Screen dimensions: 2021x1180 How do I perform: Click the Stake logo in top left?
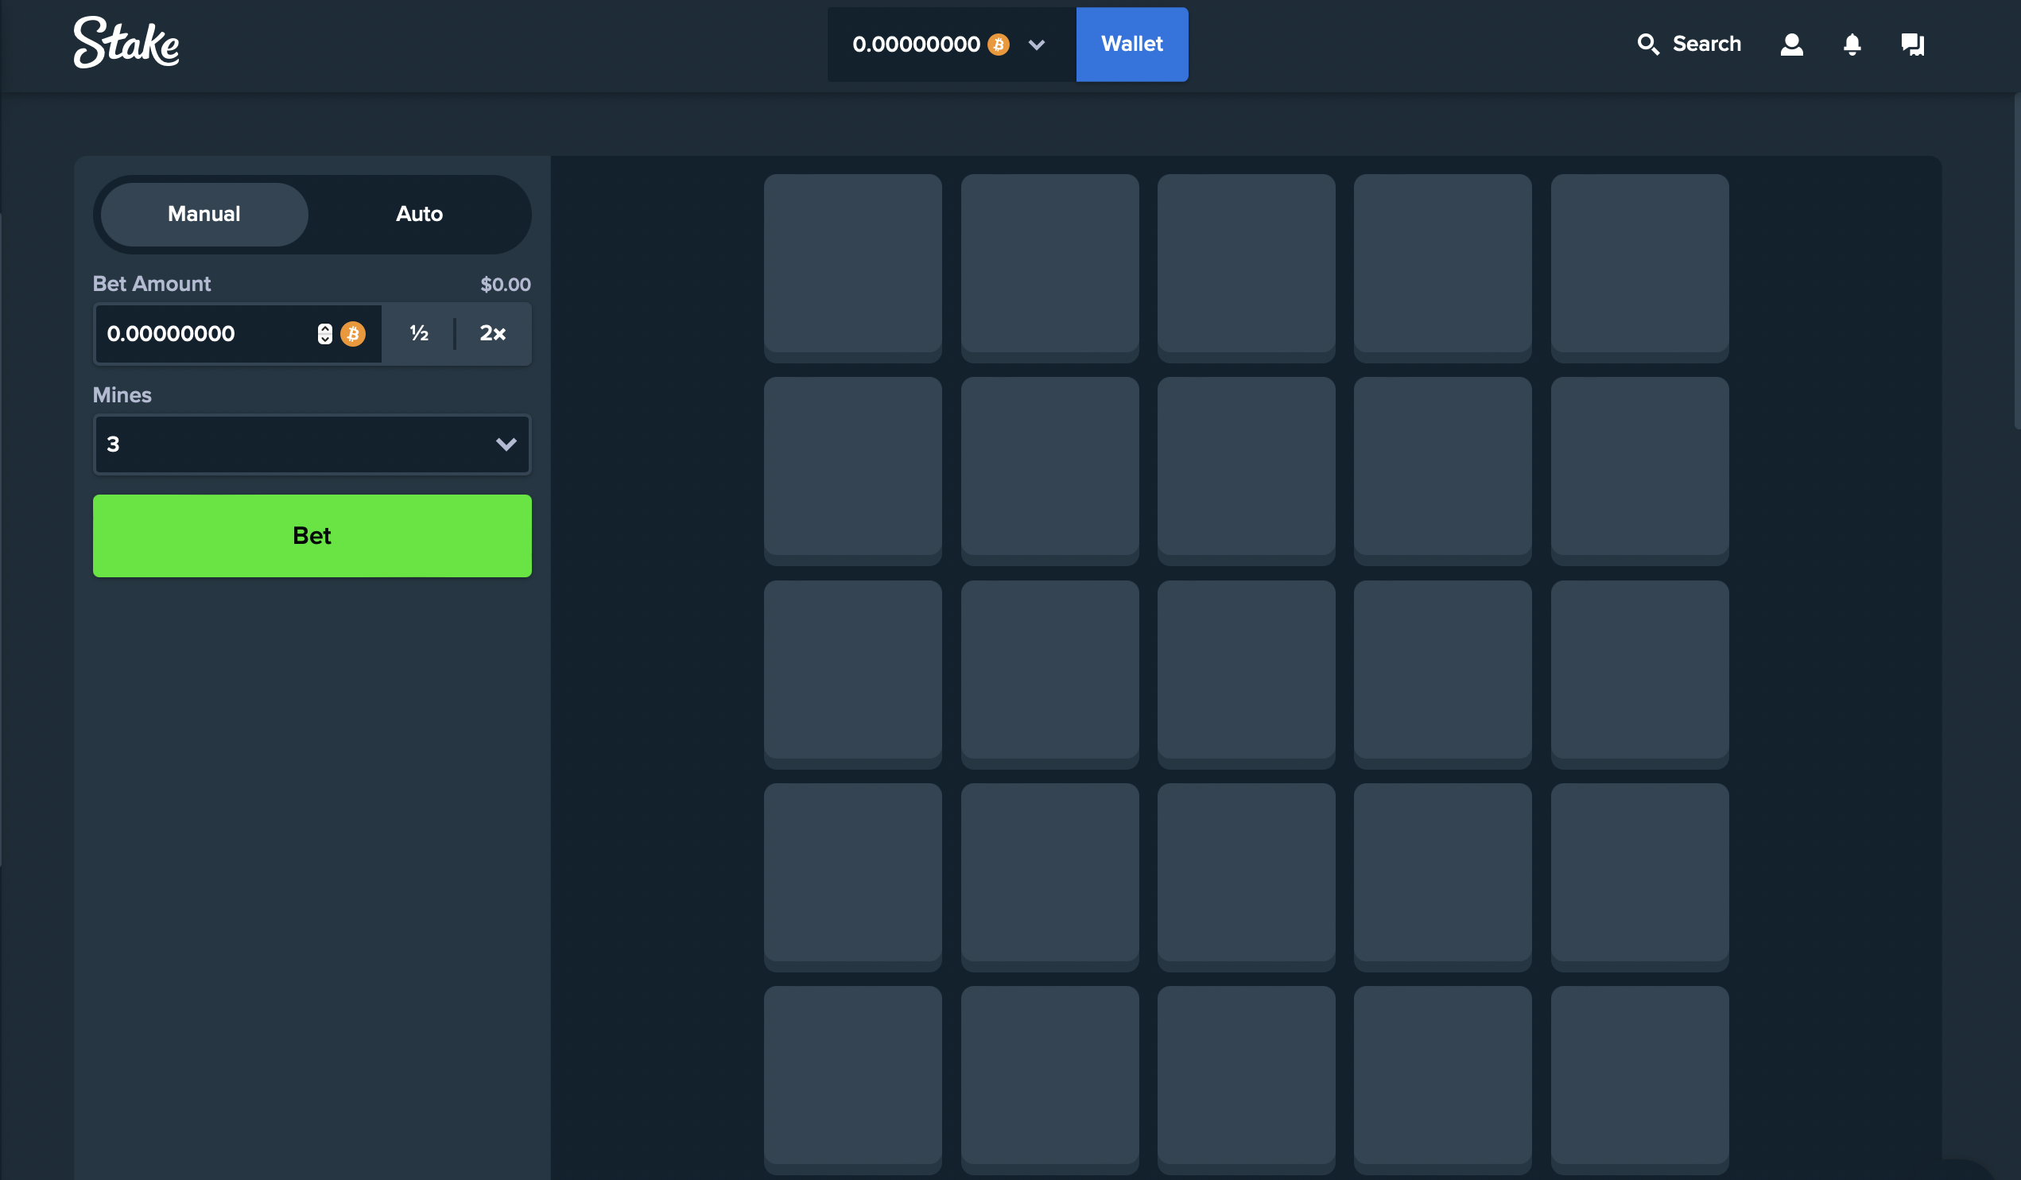126,44
